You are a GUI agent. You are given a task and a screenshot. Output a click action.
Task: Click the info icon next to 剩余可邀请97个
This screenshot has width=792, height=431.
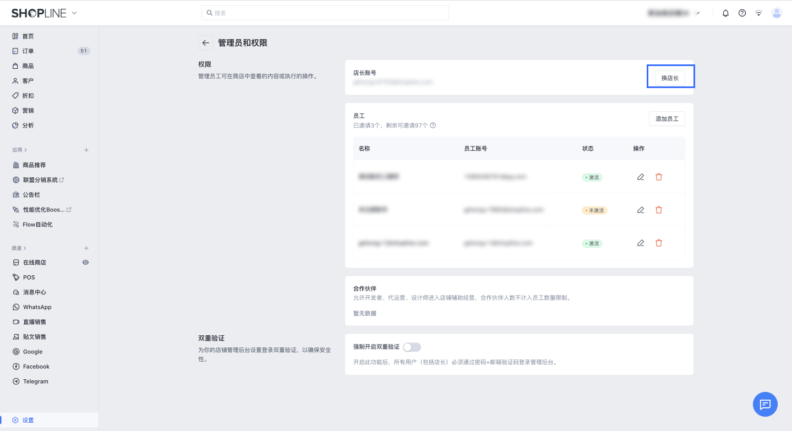433,126
